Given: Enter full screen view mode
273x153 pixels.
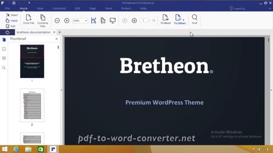Looking at the screenshot, I should (x=113, y=21).
